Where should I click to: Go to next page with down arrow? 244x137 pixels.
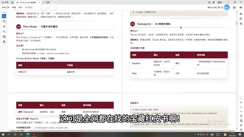[241, 112]
